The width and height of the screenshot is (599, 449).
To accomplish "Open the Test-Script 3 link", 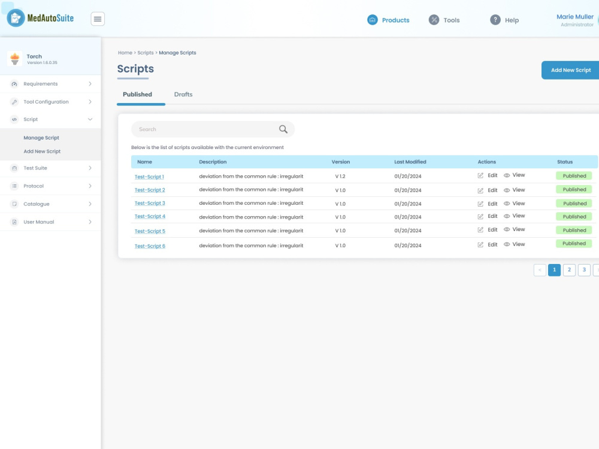I will (150, 203).
